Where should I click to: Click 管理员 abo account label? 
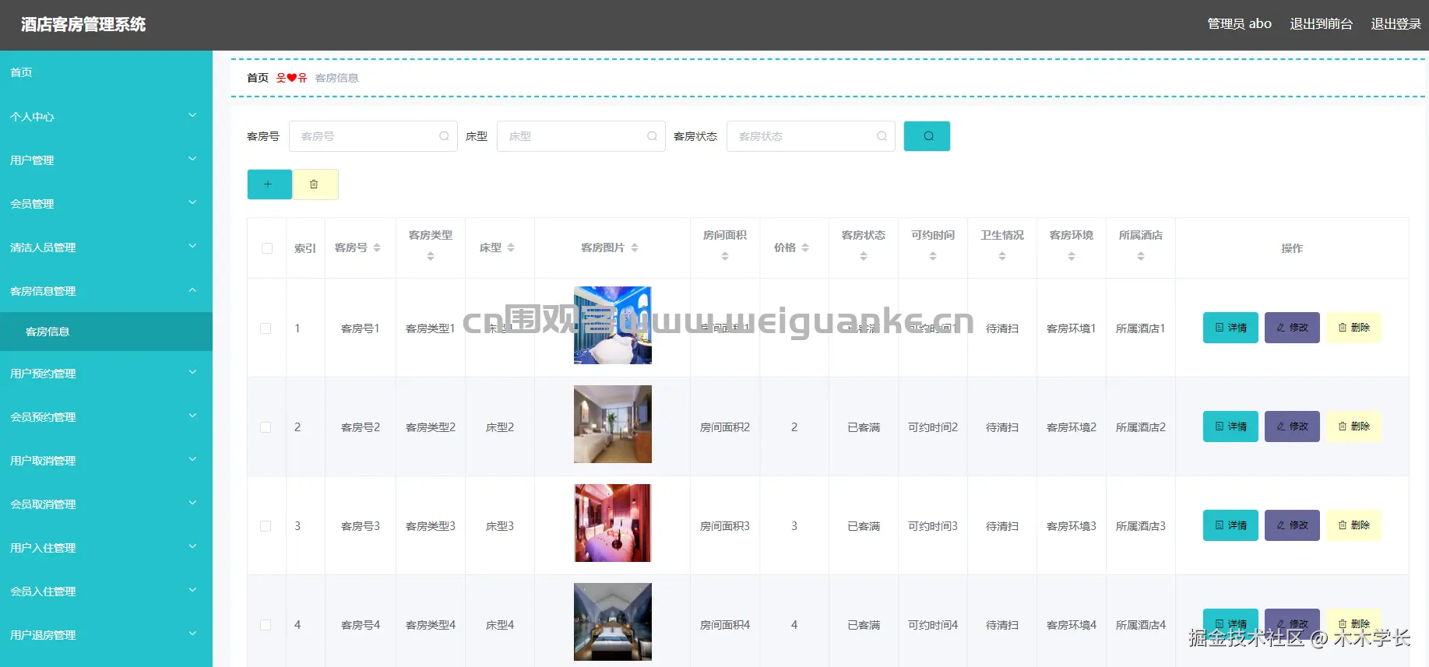[x=1239, y=24]
